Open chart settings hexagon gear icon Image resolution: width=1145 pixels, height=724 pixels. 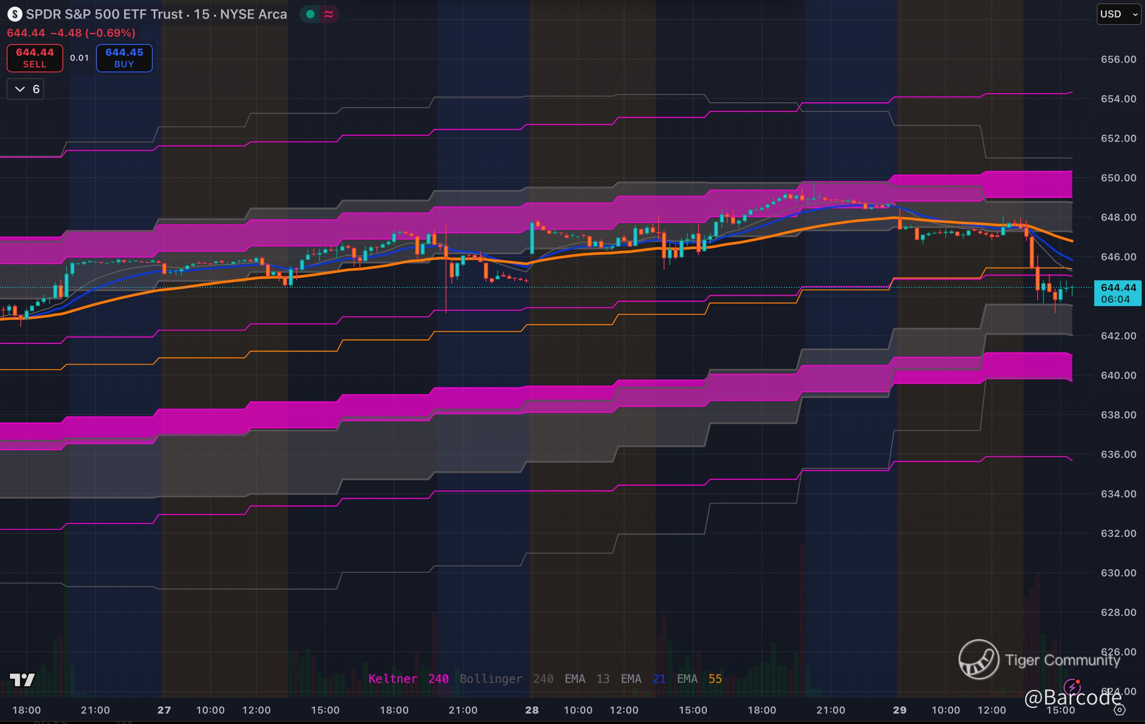pos(1120,710)
